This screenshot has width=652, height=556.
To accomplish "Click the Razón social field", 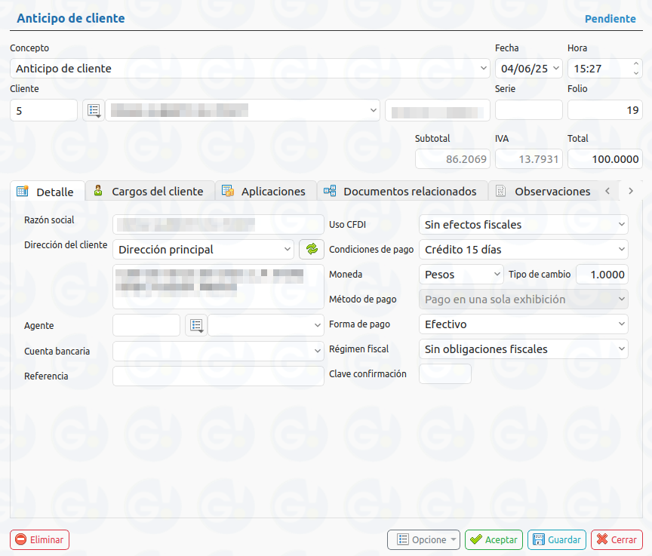I will (x=218, y=224).
